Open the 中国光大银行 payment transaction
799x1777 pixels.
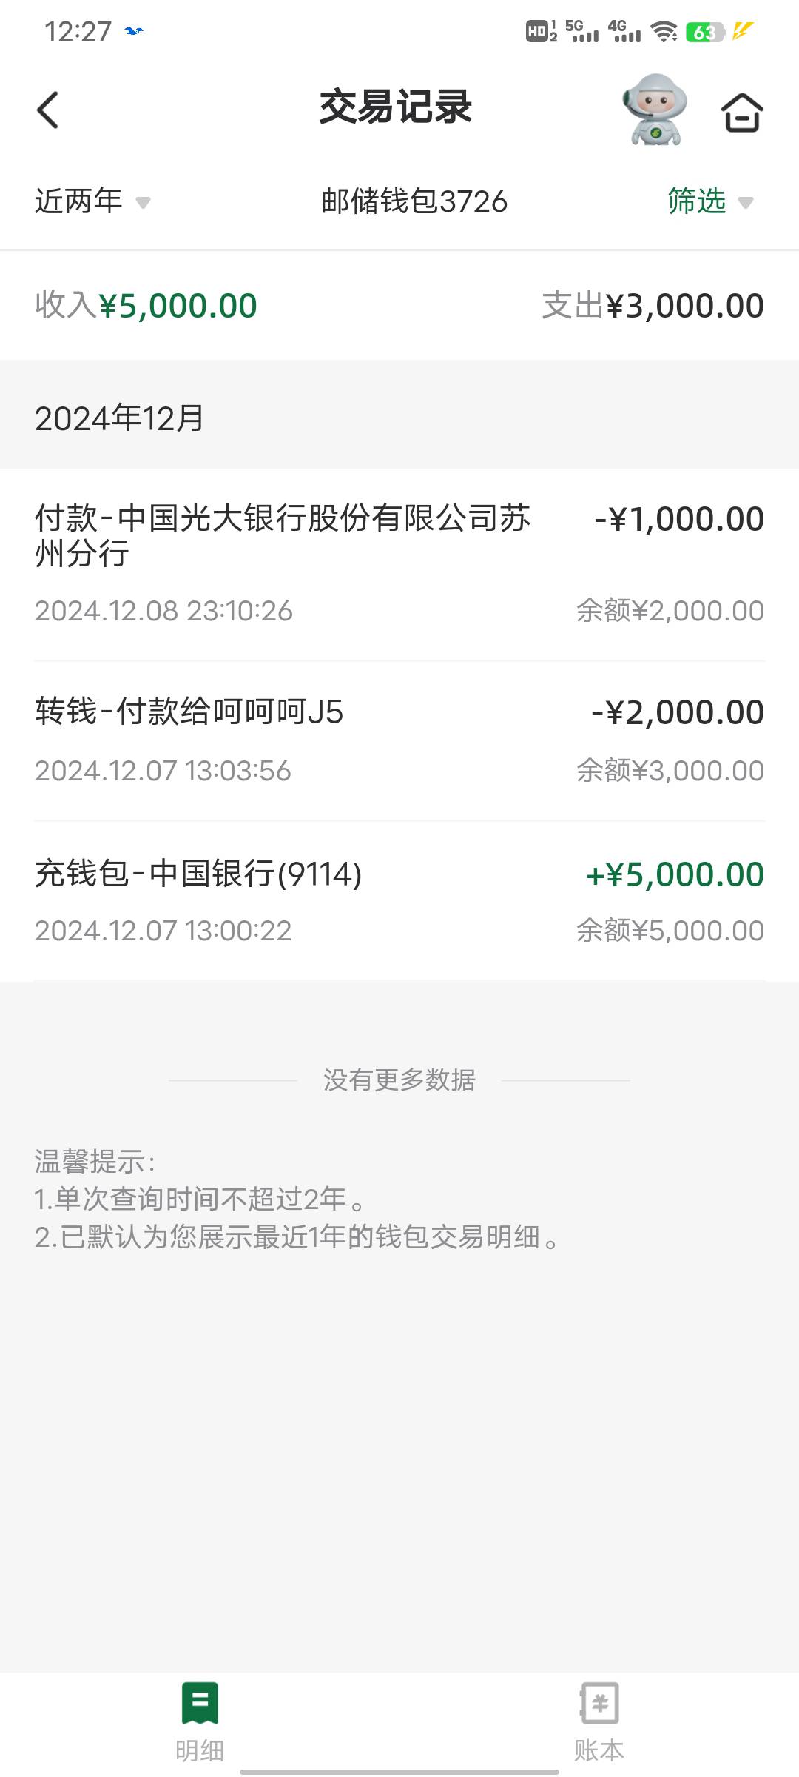point(399,564)
